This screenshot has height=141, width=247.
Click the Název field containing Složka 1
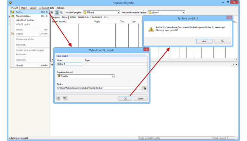pyautogui.click(x=70, y=64)
